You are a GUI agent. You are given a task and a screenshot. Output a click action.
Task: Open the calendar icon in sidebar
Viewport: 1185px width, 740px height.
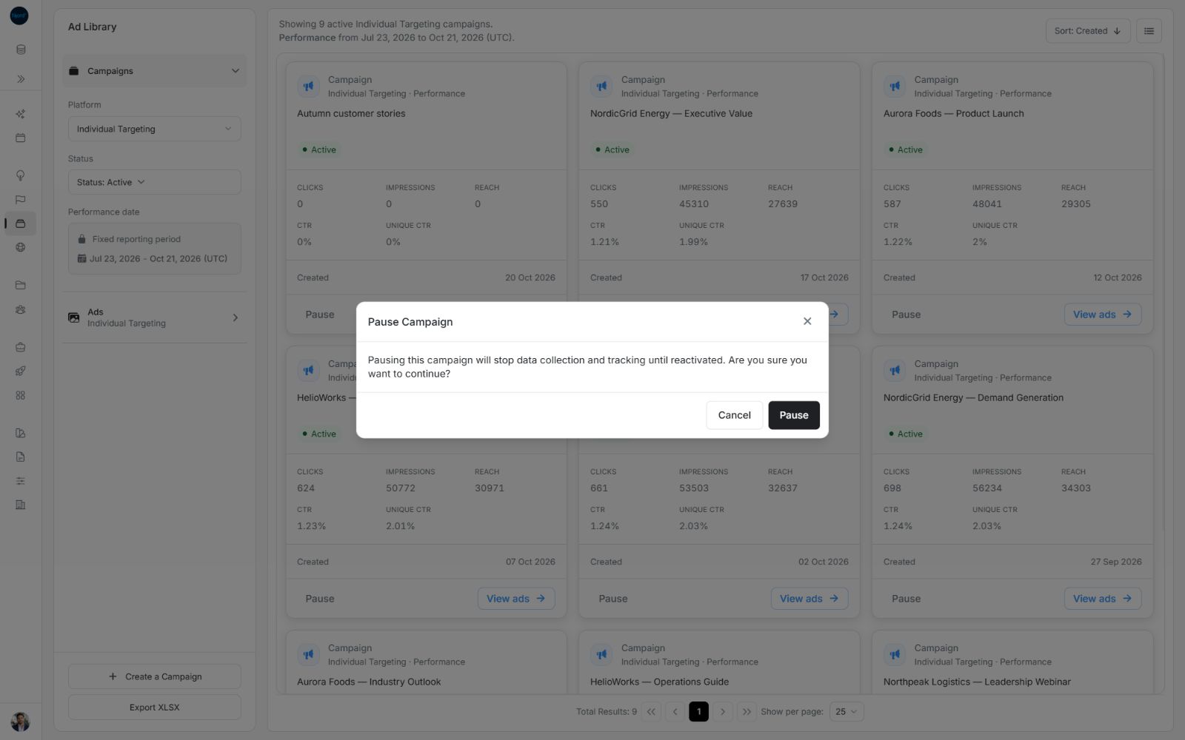point(21,138)
